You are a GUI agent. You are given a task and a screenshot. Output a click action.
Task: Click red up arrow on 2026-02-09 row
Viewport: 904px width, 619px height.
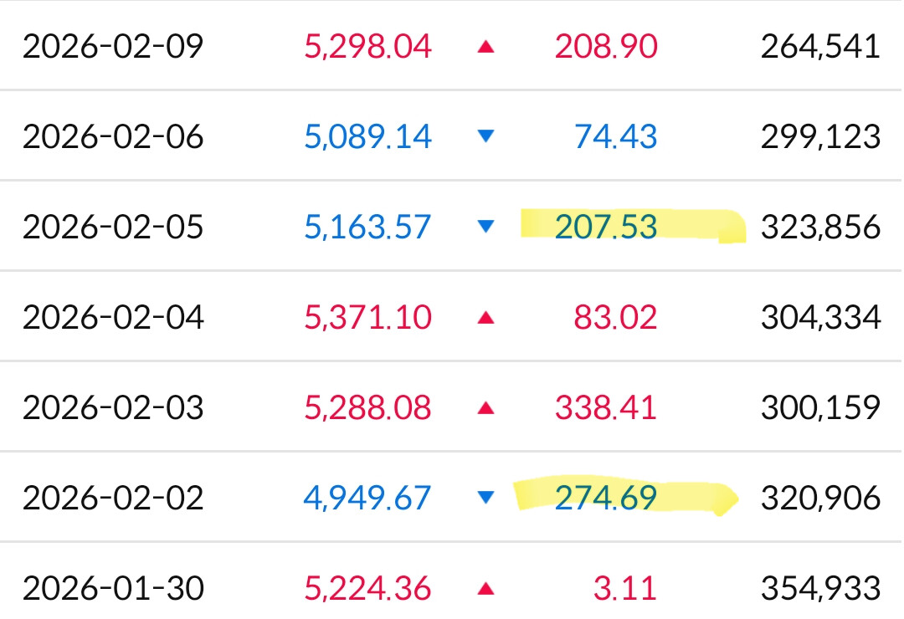pyautogui.click(x=485, y=47)
